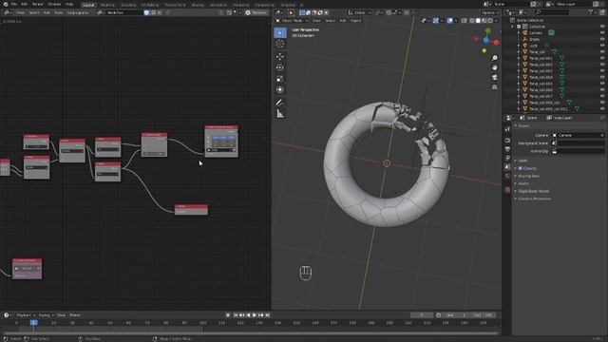This screenshot has height=342, width=608.
Task: Switch to the Sculpting workspace tab
Action: tap(128, 5)
